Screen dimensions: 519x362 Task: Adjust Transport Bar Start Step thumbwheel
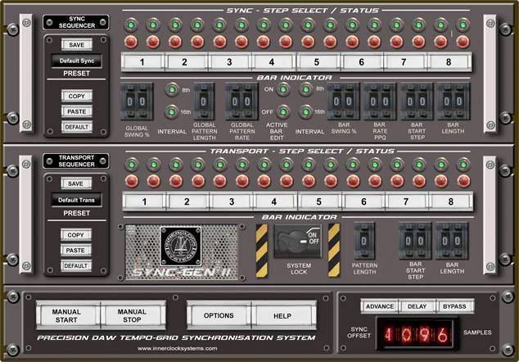click(x=415, y=241)
